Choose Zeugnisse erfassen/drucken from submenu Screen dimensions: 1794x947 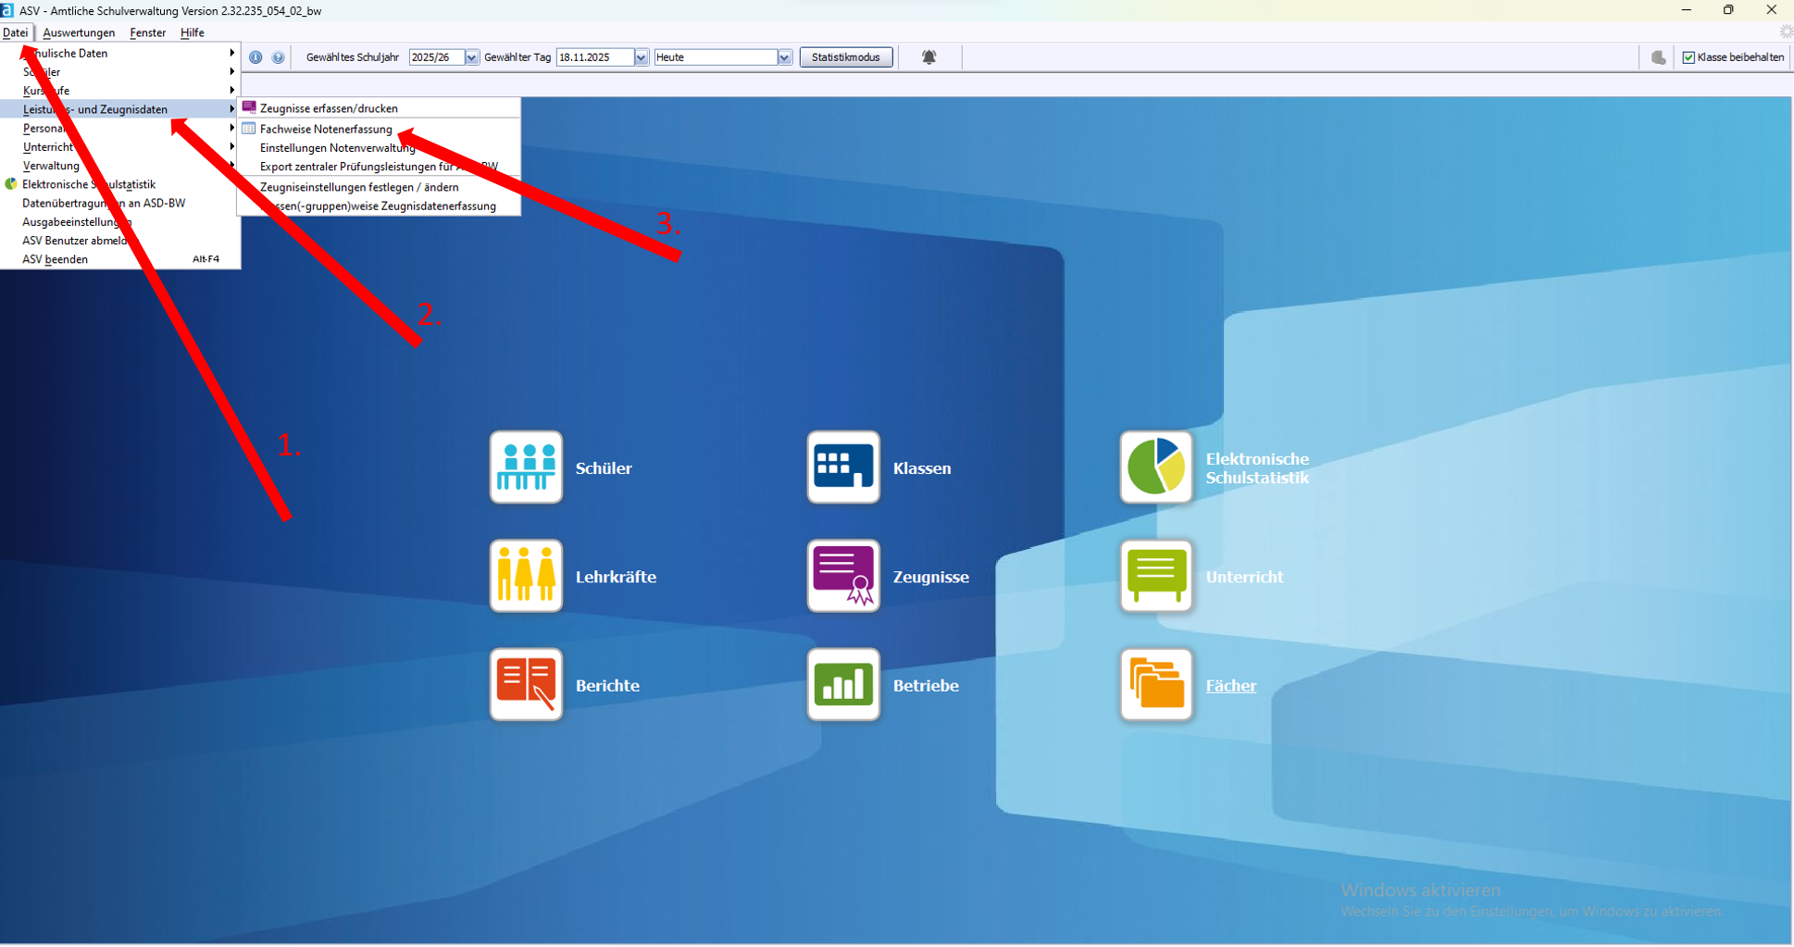(x=329, y=108)
